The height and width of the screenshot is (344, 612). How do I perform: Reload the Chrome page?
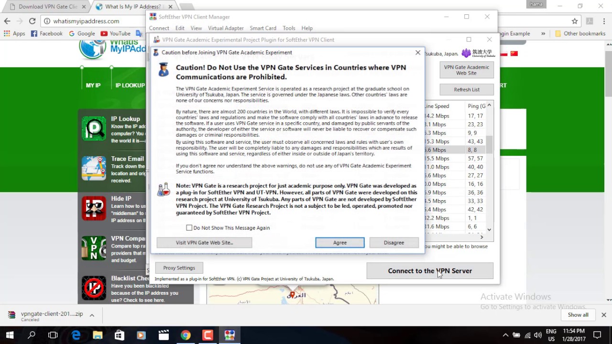click(32, 21)
